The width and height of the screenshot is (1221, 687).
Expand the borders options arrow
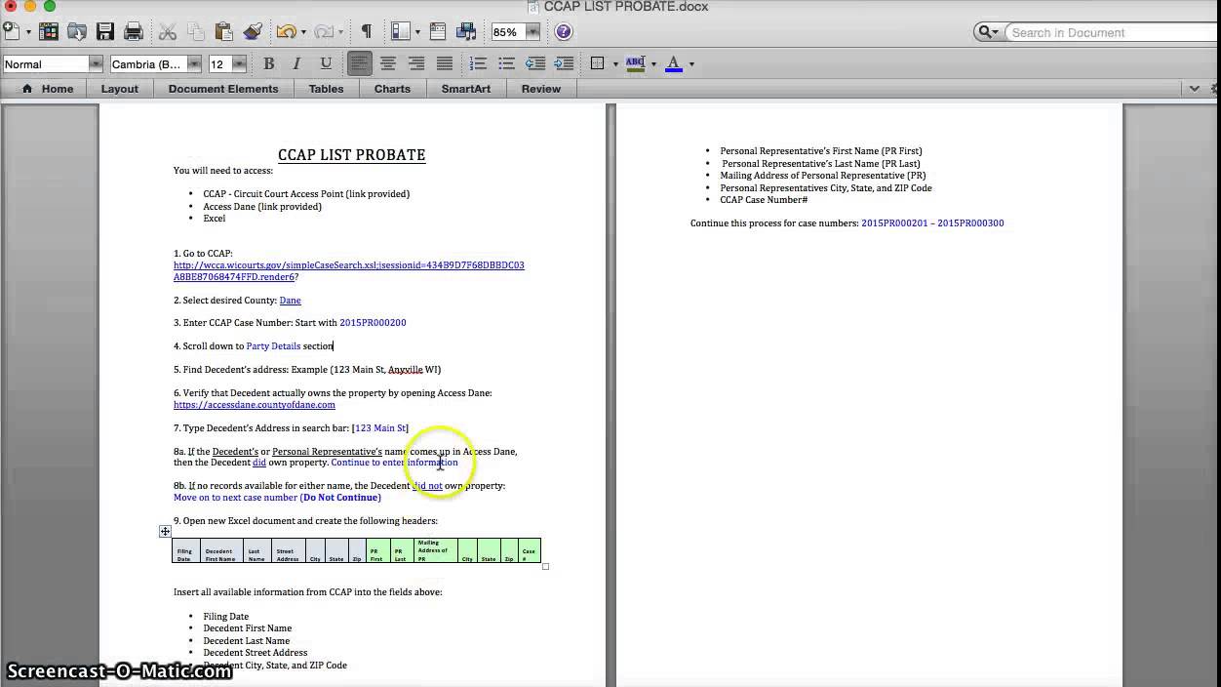(x=615, y=64)
